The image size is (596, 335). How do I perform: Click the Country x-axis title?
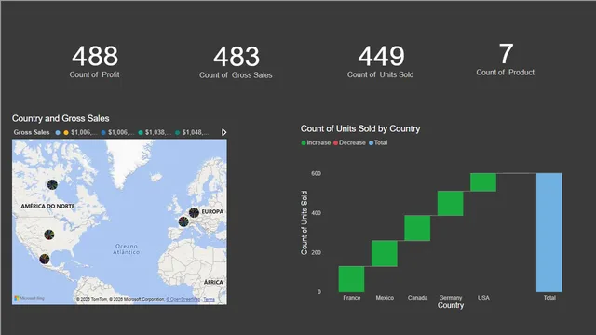coord(451,306)
